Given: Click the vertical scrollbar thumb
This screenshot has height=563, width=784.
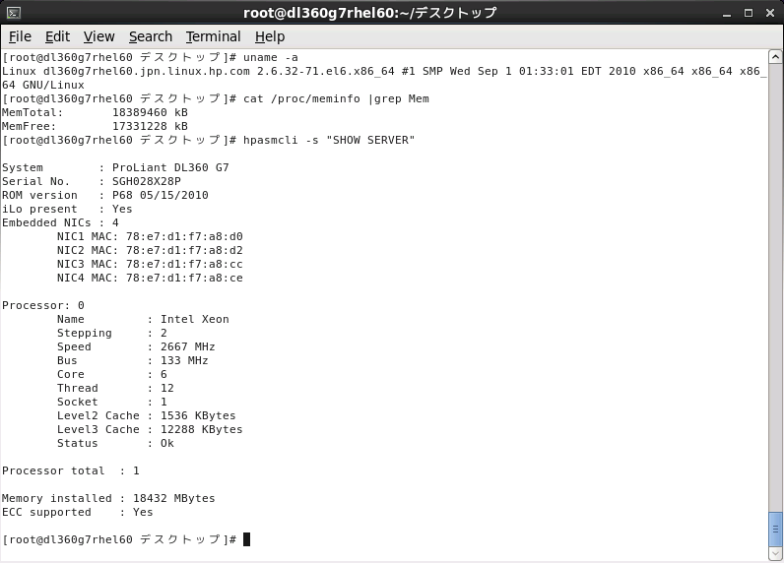Looking at the screenshot, I should [775, 529].
